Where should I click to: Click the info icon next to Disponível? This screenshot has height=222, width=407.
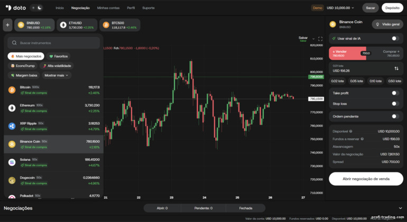(x=350, y=131)
